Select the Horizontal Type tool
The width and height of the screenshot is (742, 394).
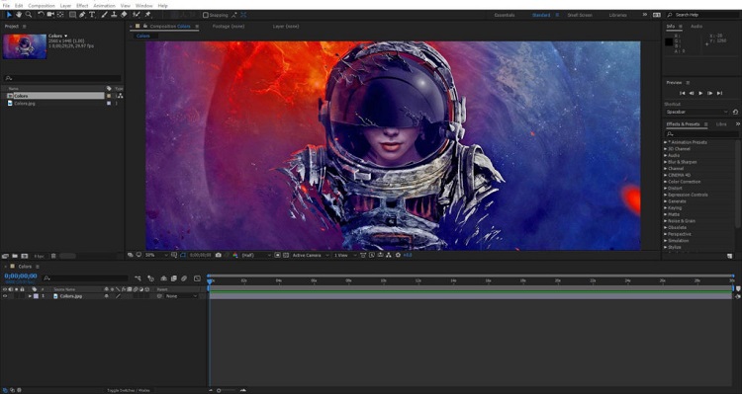tap(92, 15)
